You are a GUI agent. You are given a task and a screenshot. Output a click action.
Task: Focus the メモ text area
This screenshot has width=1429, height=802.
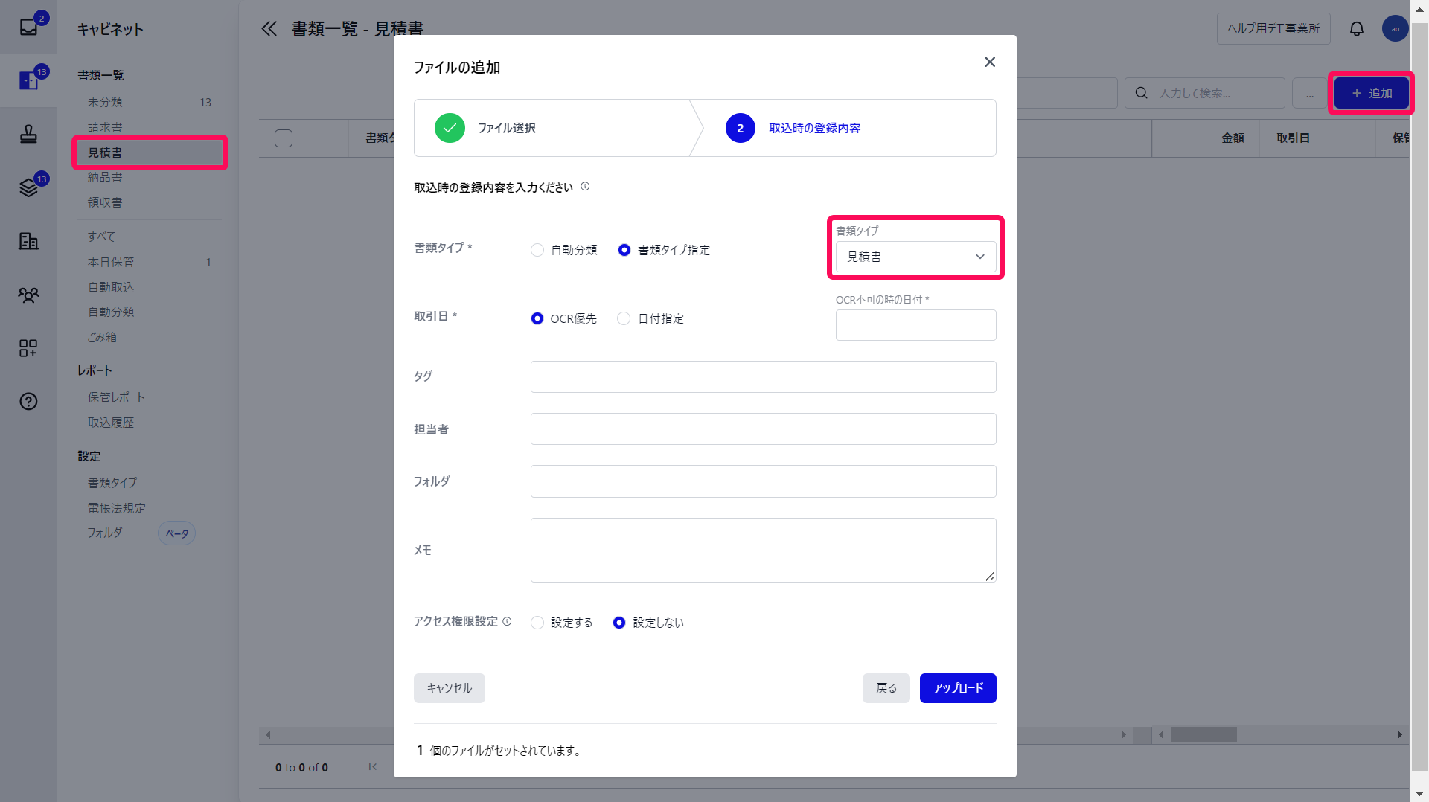coord(763,550)
